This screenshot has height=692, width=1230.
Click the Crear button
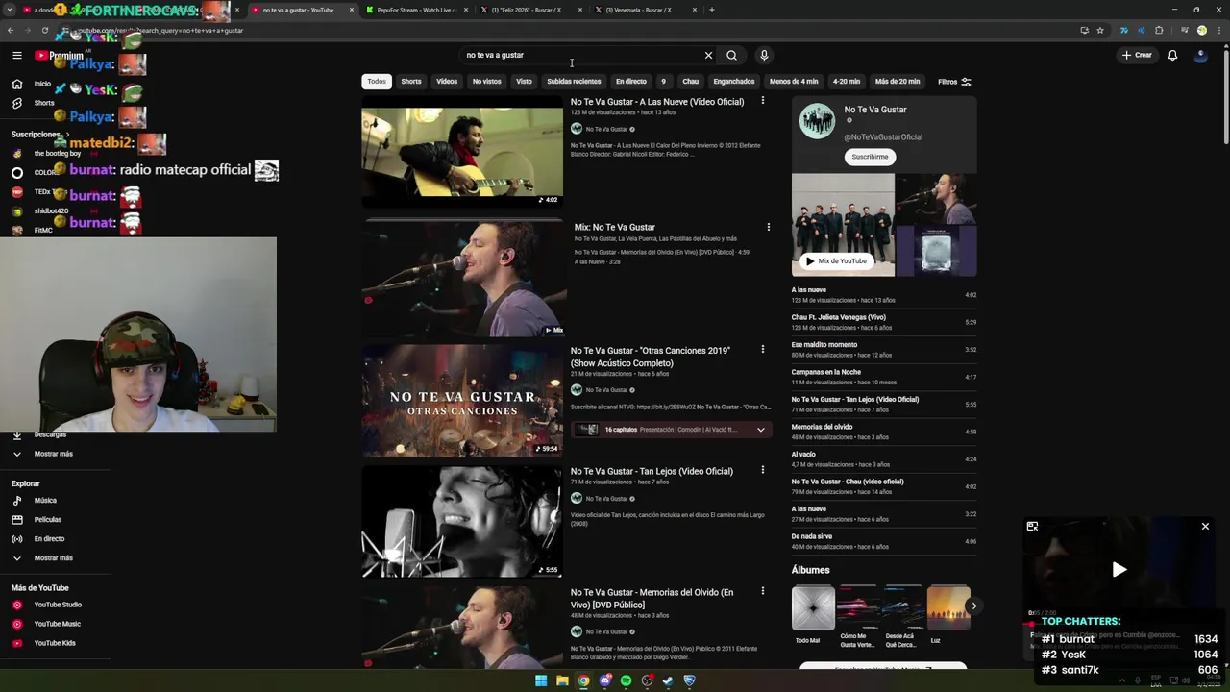(1137, 56)
